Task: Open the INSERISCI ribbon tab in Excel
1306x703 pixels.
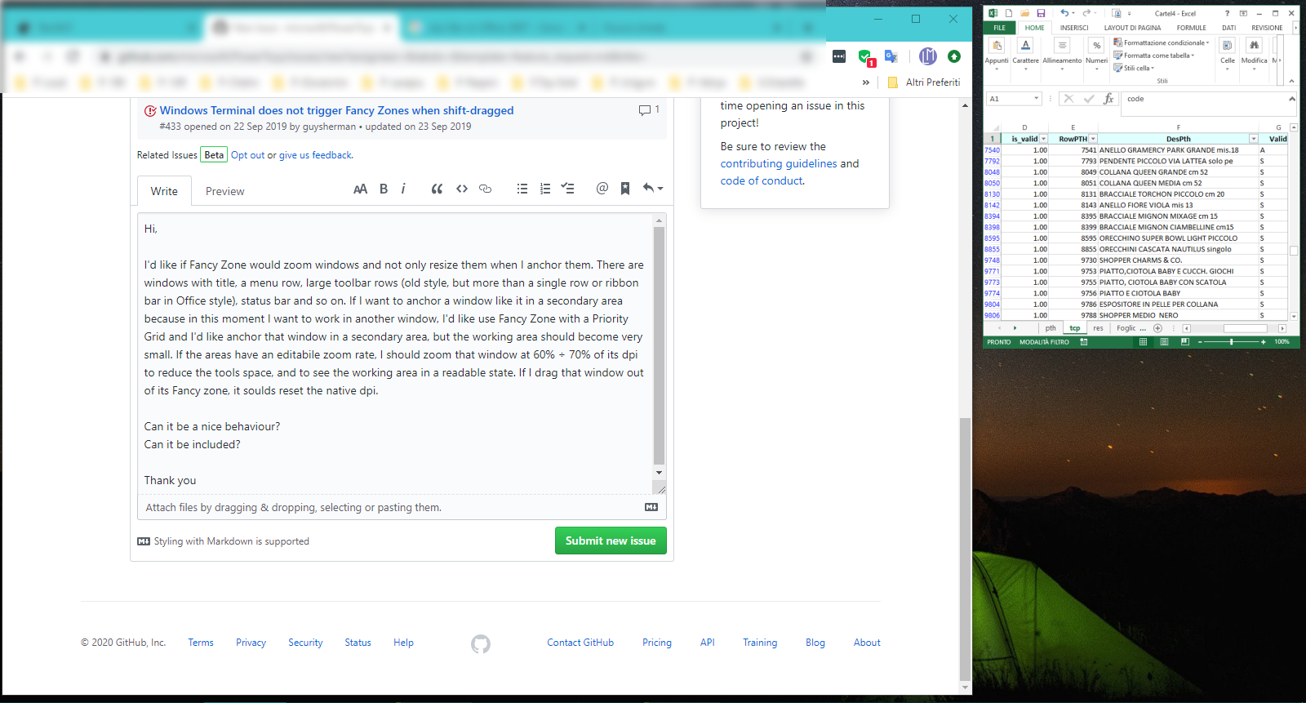Action: point(1074,28)
